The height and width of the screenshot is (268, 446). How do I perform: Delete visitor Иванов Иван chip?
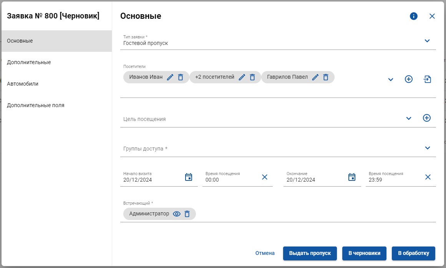tap(181, 77)
